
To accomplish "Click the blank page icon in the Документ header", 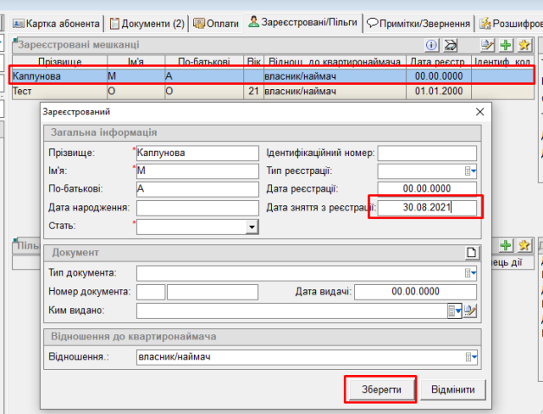I will [472, 253].
